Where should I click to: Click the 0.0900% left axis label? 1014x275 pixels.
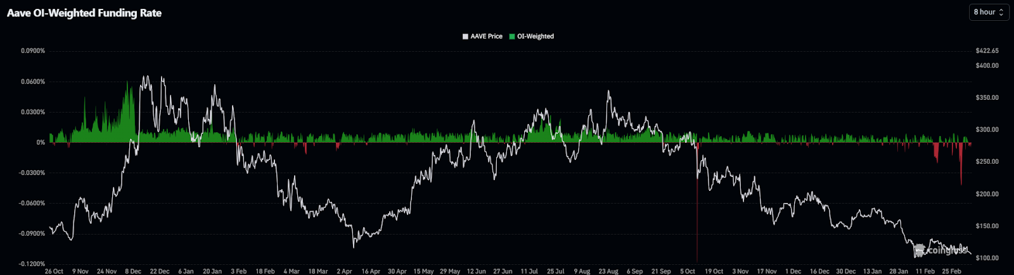pyautogui.click(x=33, y=51)
